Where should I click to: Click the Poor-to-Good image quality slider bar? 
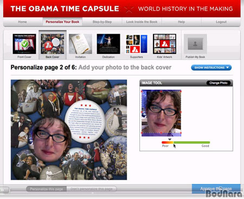pyautogui.click(x=186, y=142)
